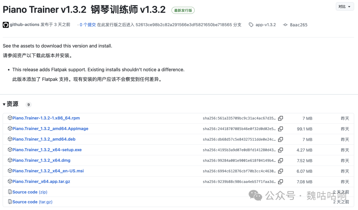Click the package icon beside x64-setup.exe
The image size is (358, 210).
click(x=10, y=149)
